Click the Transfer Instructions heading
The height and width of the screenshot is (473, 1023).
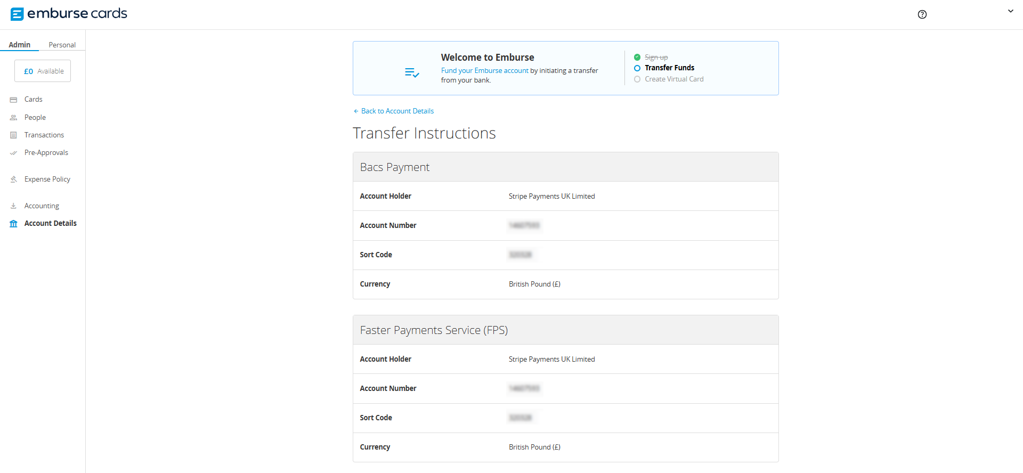click(x=424, y=133)
